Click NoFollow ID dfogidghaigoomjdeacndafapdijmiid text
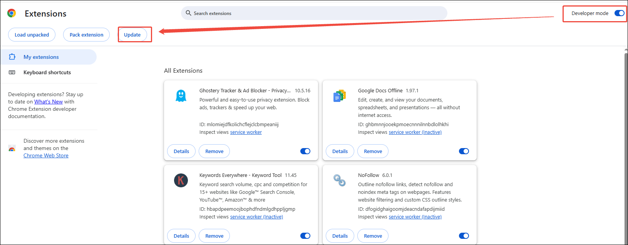This screenshot has width=628, height=245. click(401, 209)
